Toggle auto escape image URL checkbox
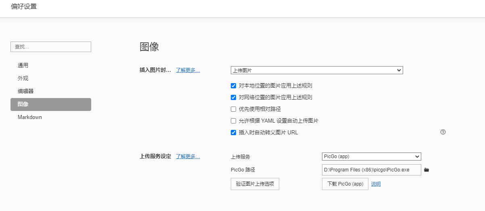 233,132
